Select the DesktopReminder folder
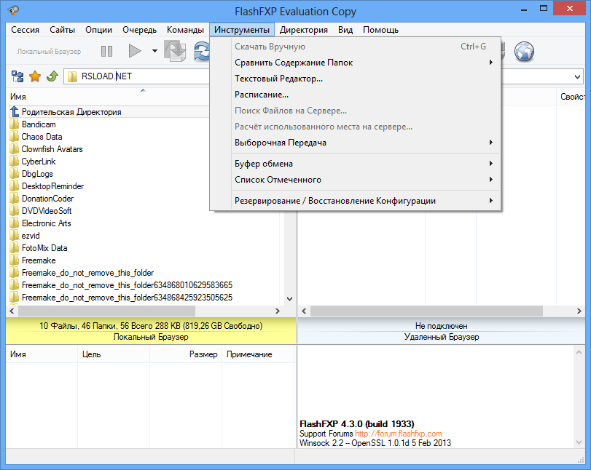 pyautogui.click(x=47, y=186)
